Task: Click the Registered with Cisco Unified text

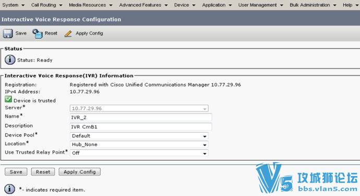Action: coord(155,85)
